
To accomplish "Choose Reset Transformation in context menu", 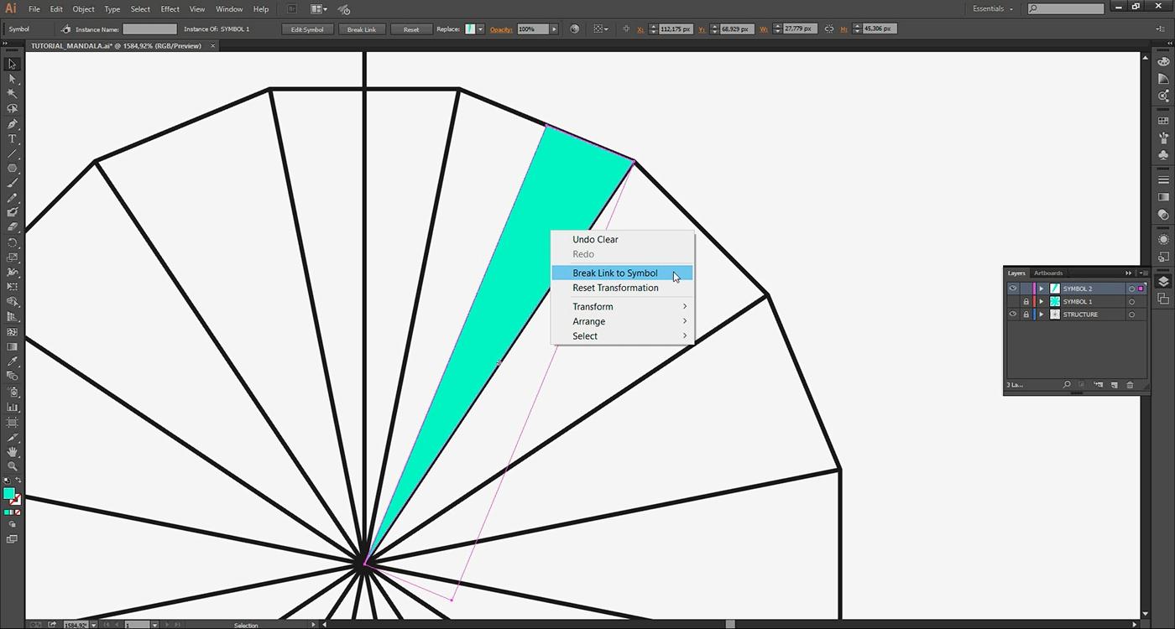I will click(621, 288).
